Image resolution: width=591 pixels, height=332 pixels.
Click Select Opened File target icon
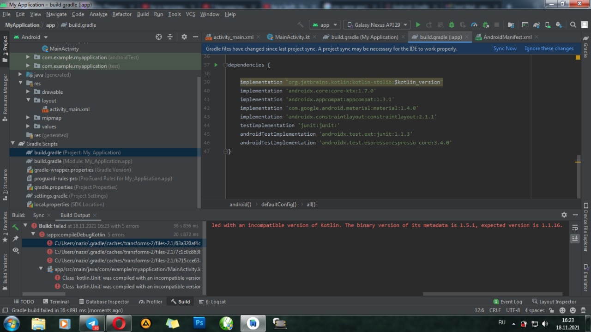tap(159, 37)
